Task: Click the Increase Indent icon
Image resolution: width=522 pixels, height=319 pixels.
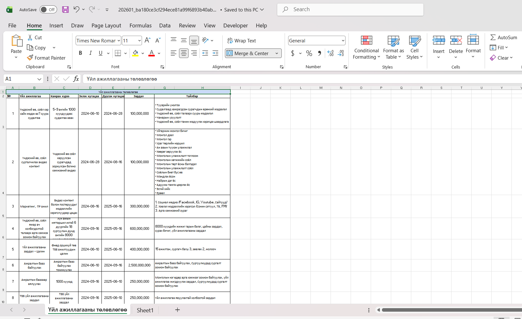Action: (215, 53)
